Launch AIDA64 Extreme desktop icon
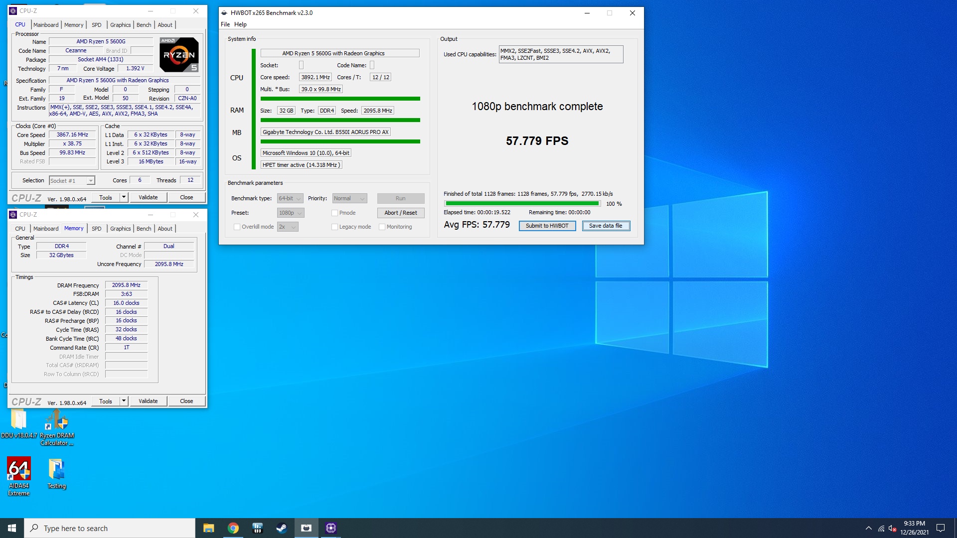Image resolution: width=957 pixels, height=538 pixels. 19,476
